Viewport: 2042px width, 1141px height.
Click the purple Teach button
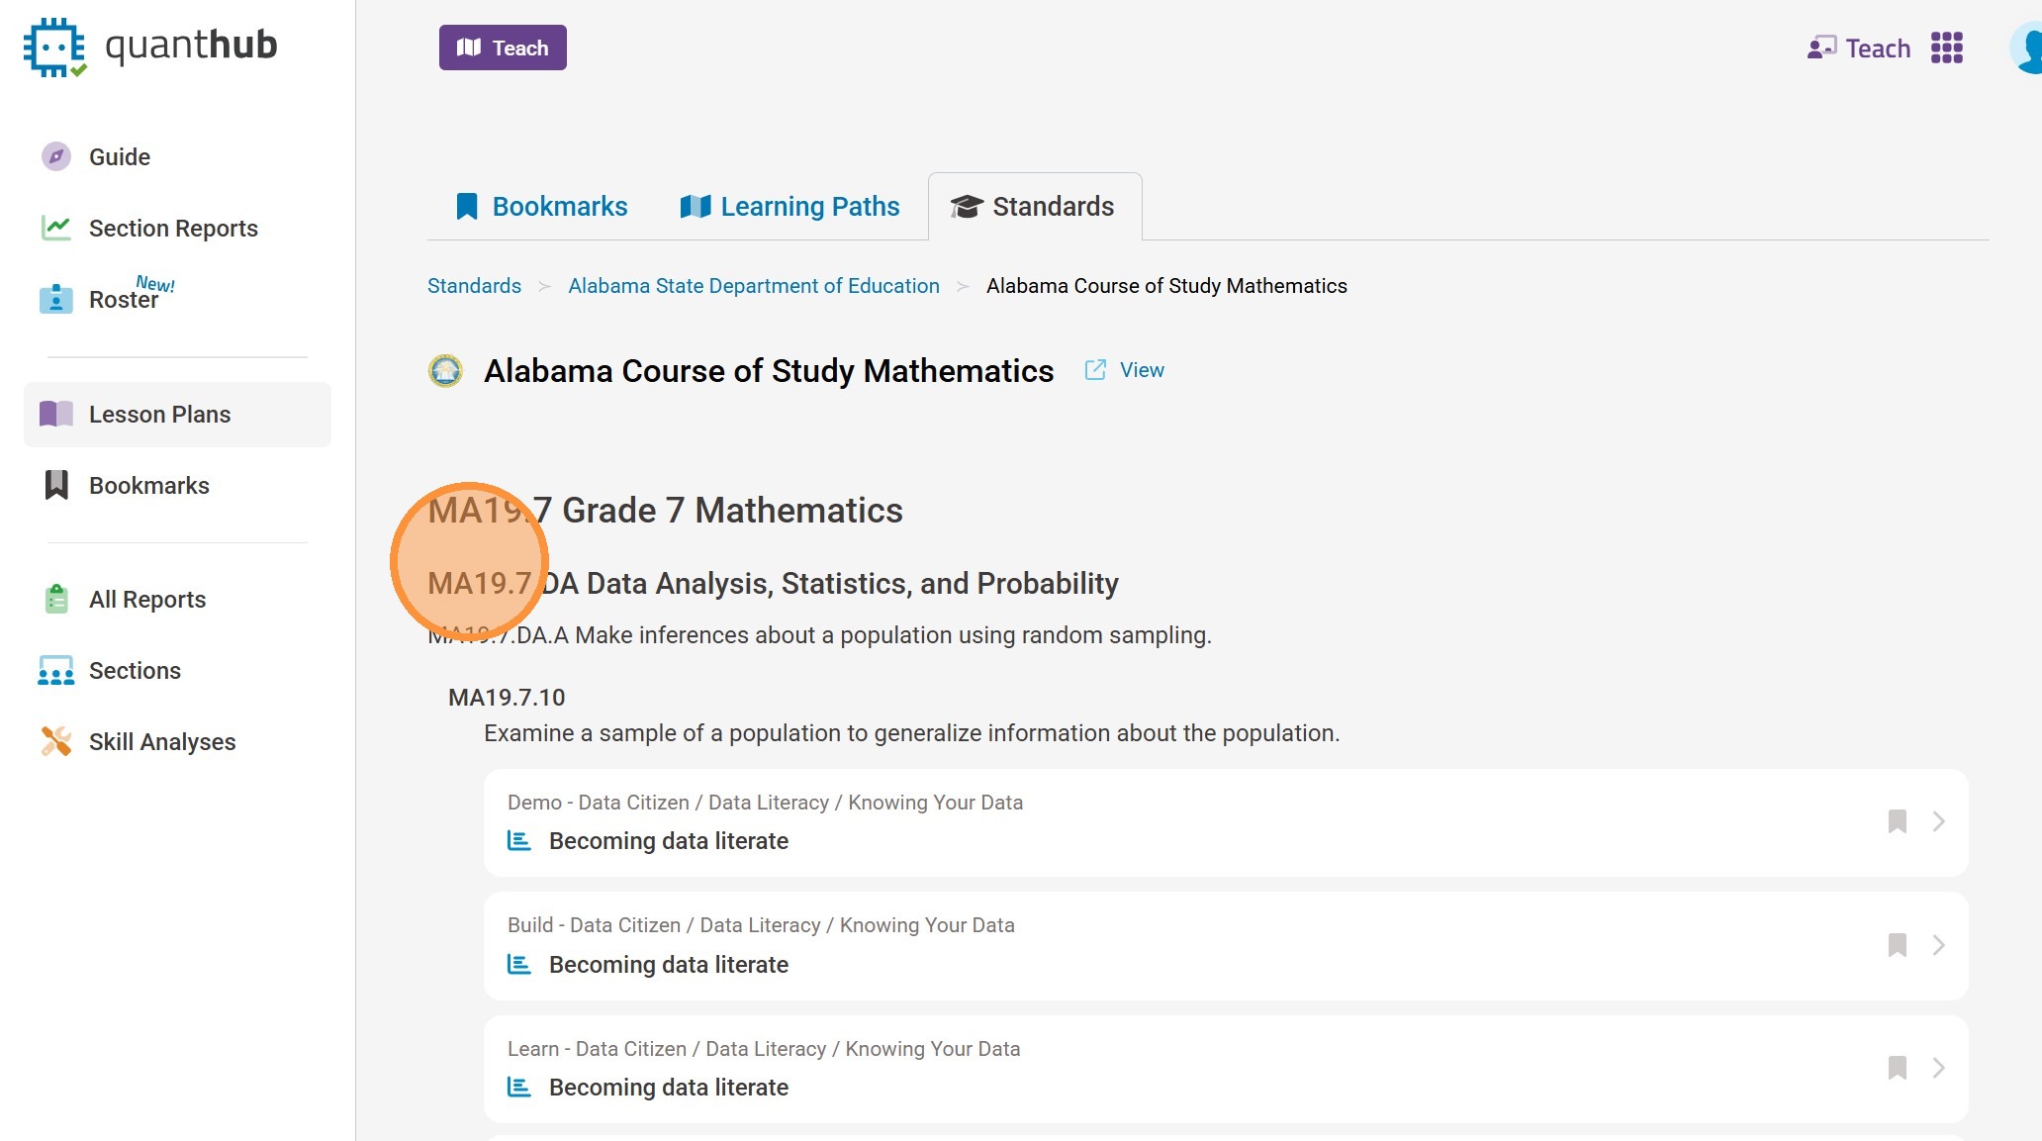[503, 48]
